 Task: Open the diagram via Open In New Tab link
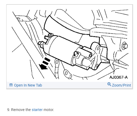[x=28, y=85]
